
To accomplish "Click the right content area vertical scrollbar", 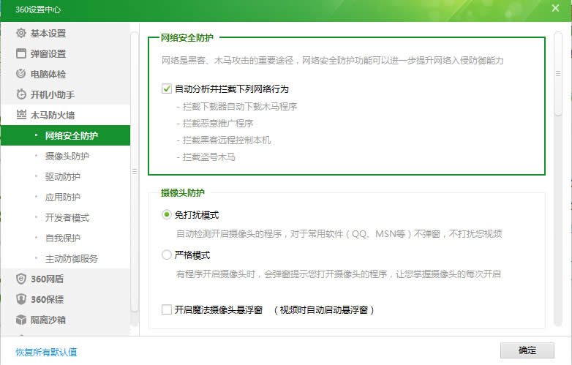I will 557,73.
